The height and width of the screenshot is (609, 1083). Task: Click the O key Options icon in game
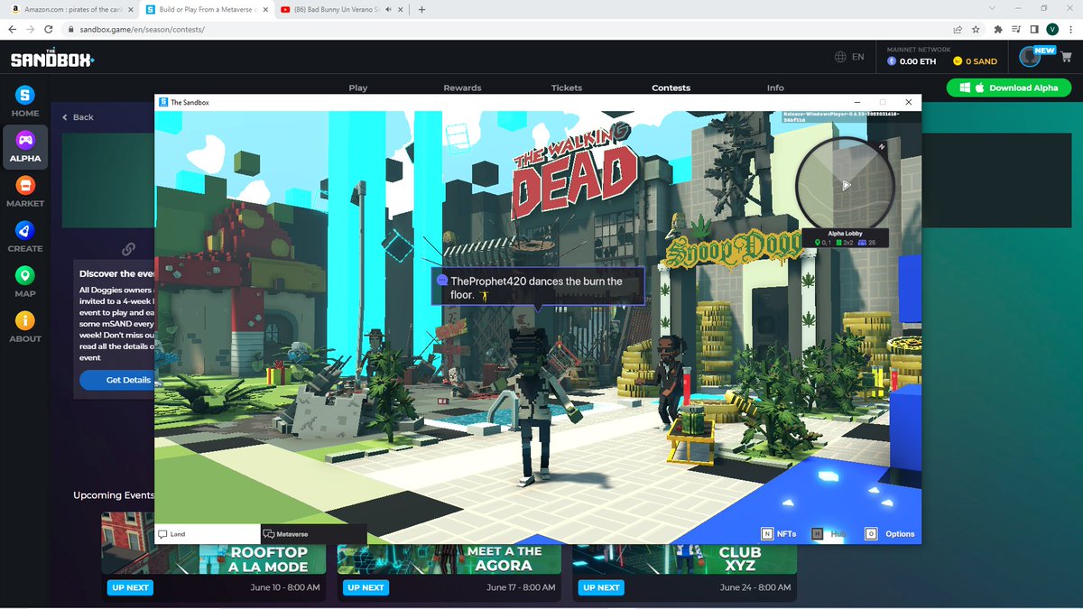point(872,533)
